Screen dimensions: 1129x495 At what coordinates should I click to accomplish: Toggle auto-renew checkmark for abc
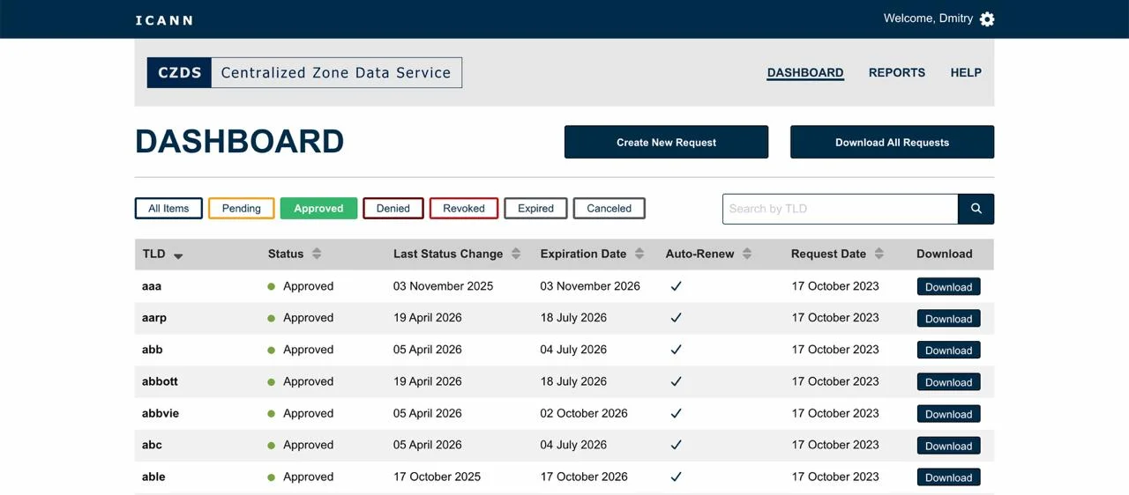pyautogui.click(x=677, y=445)
